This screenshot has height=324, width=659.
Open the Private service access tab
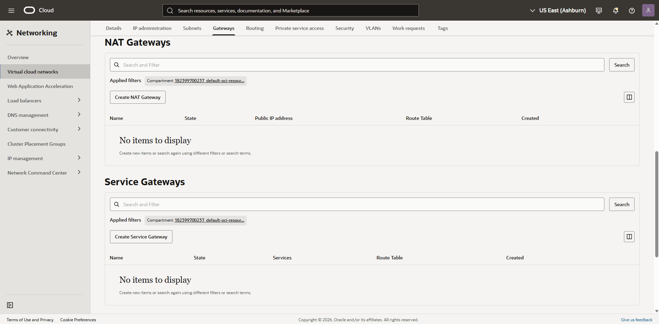click(300, 28)
